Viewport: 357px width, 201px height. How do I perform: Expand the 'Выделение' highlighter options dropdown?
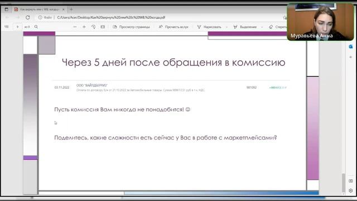tap(262, 27)
